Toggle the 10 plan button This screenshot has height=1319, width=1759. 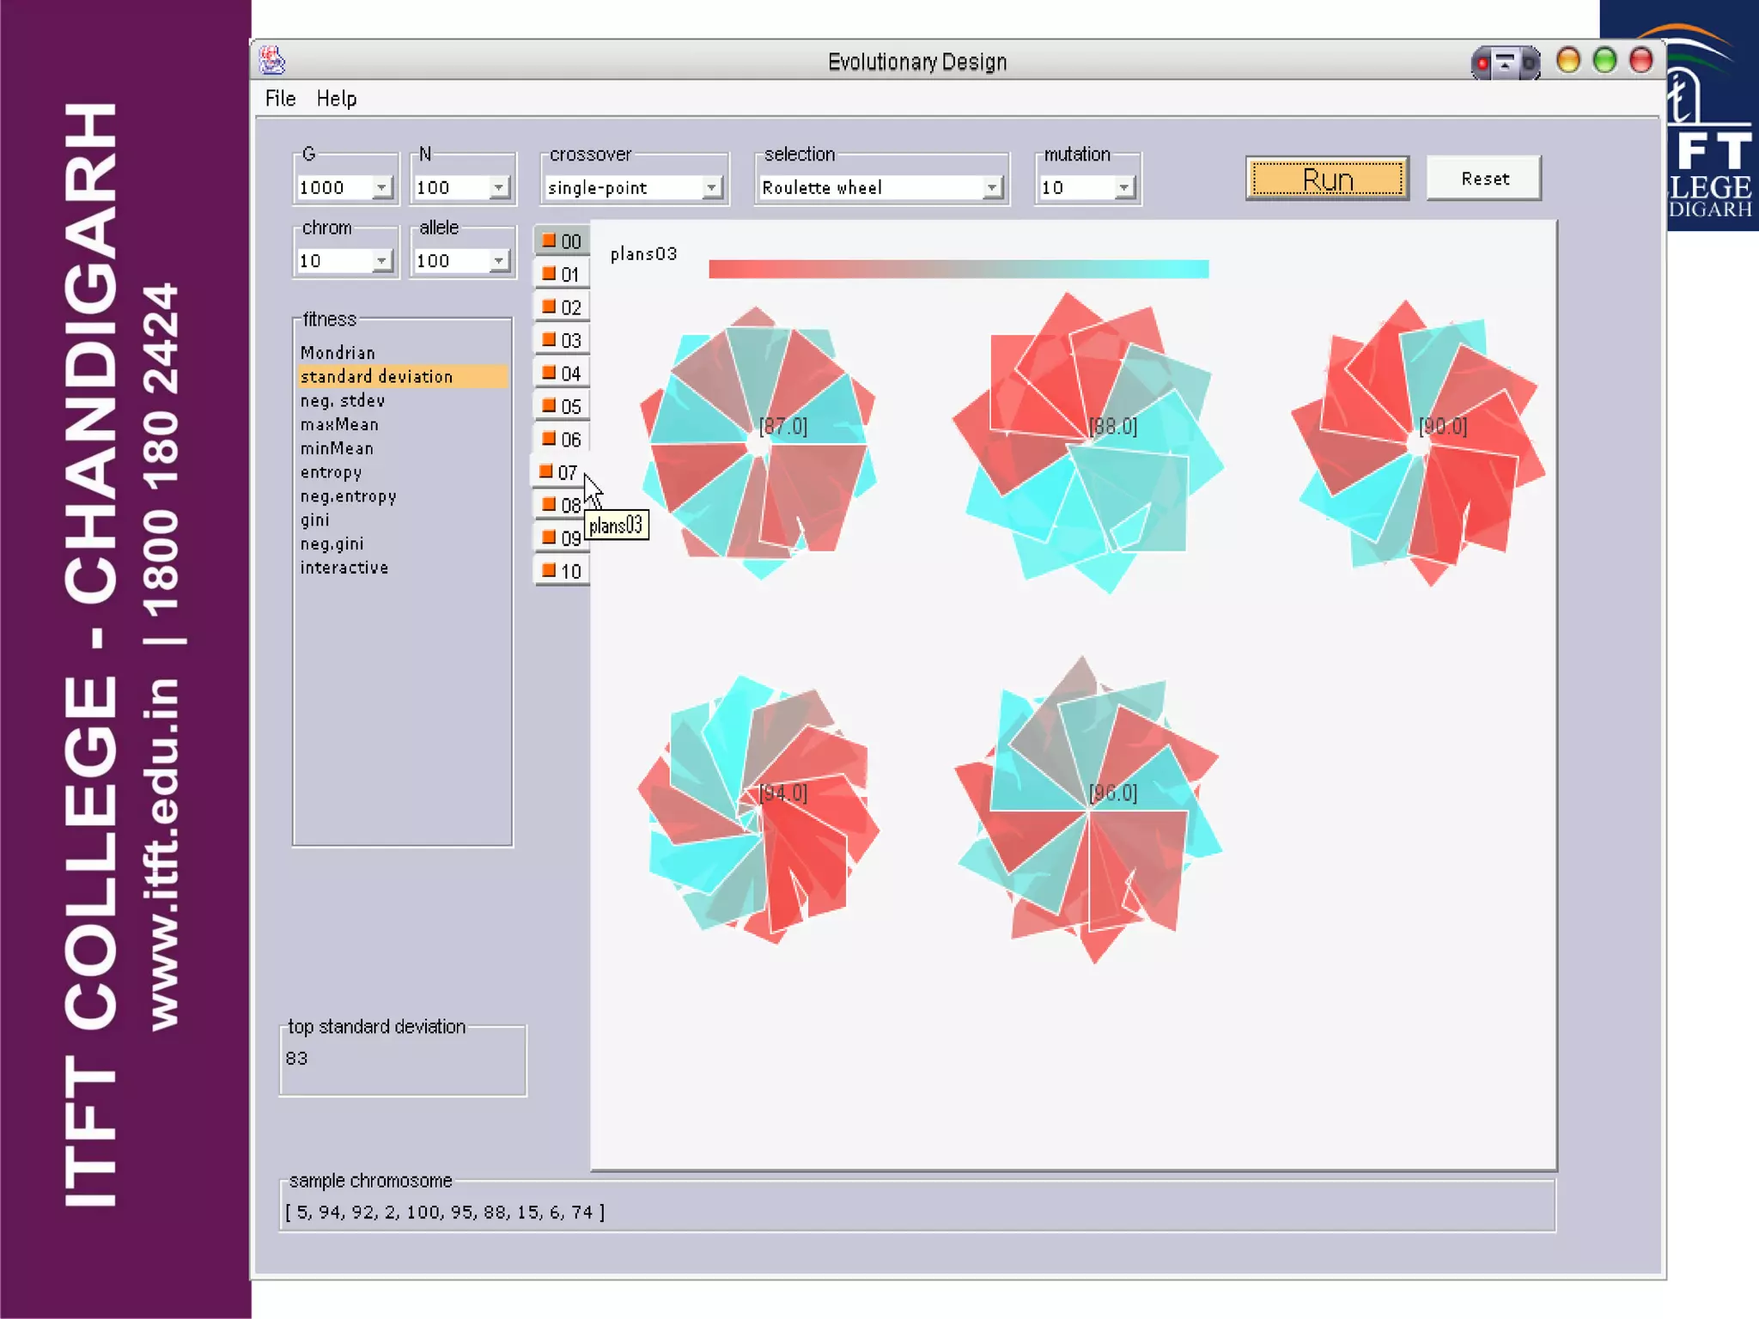(x=562, y=571)
